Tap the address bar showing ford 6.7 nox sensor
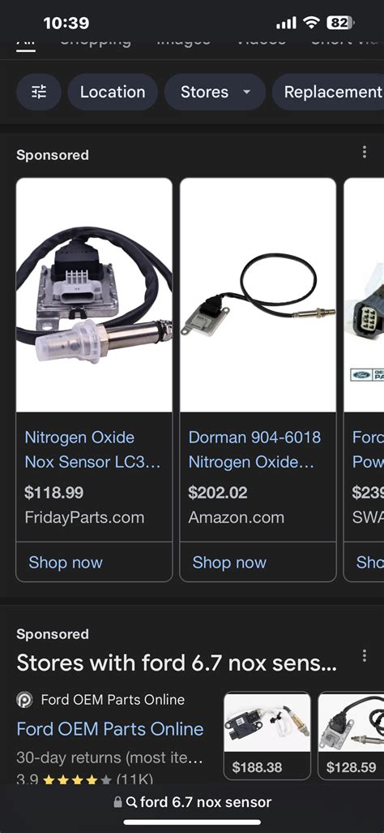This screenshot has height=833, width=384. [x=192, y=802]
